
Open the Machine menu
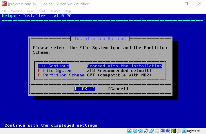point(16,11)
